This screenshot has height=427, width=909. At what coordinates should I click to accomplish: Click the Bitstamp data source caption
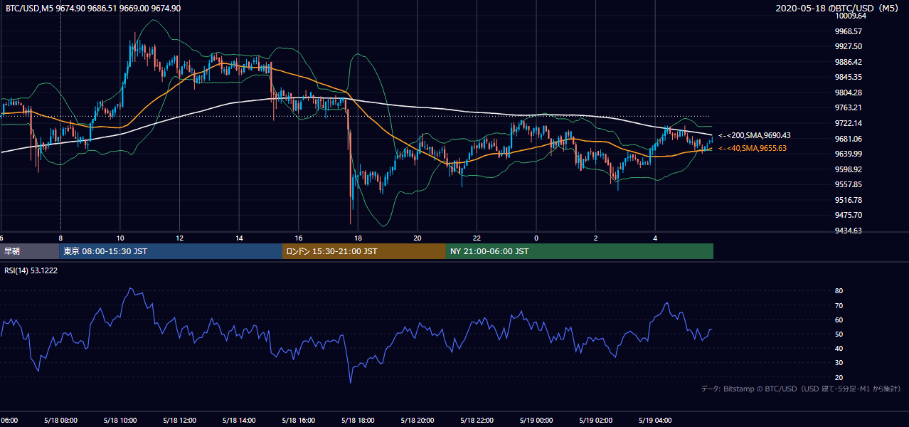pos(801,389)
